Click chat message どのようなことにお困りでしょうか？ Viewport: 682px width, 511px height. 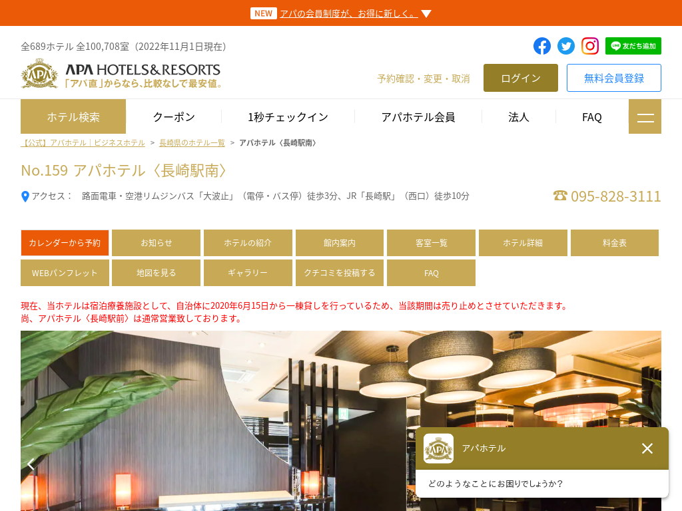[496, 484]
